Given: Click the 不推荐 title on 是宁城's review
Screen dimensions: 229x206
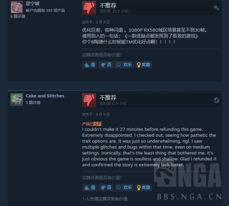Looking at the screenshot, I should click(x=108, y=6).
